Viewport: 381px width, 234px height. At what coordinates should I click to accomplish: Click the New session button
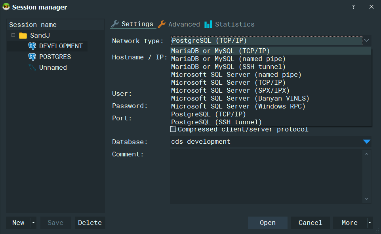click(x=18, y=223)
